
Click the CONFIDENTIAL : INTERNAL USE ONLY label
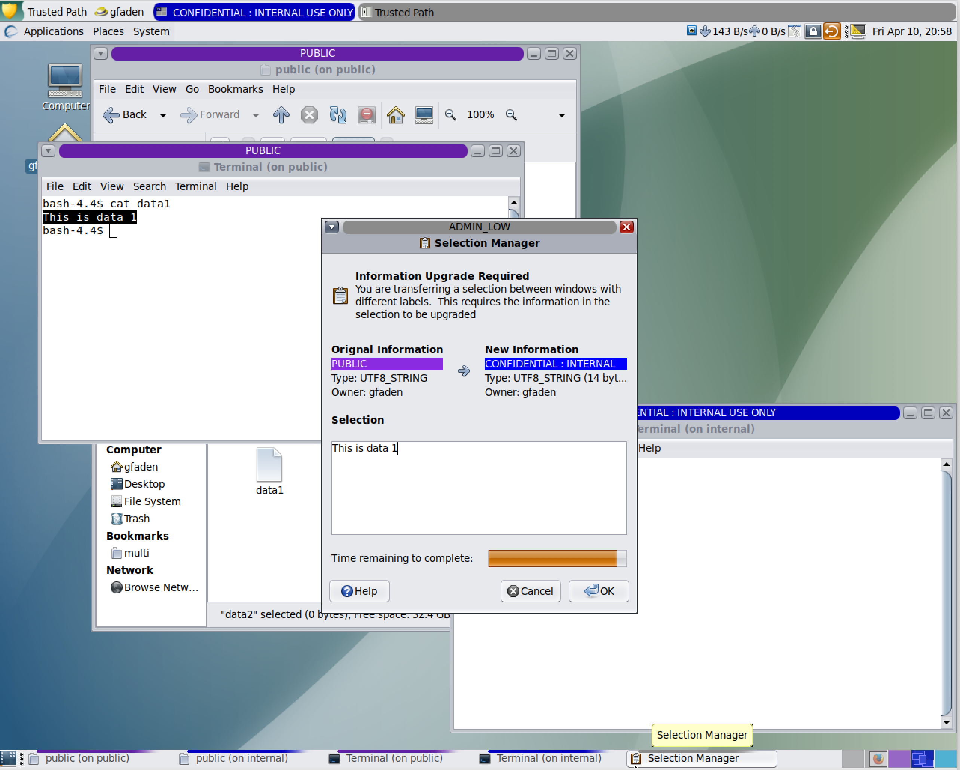[x=255, y=12]
